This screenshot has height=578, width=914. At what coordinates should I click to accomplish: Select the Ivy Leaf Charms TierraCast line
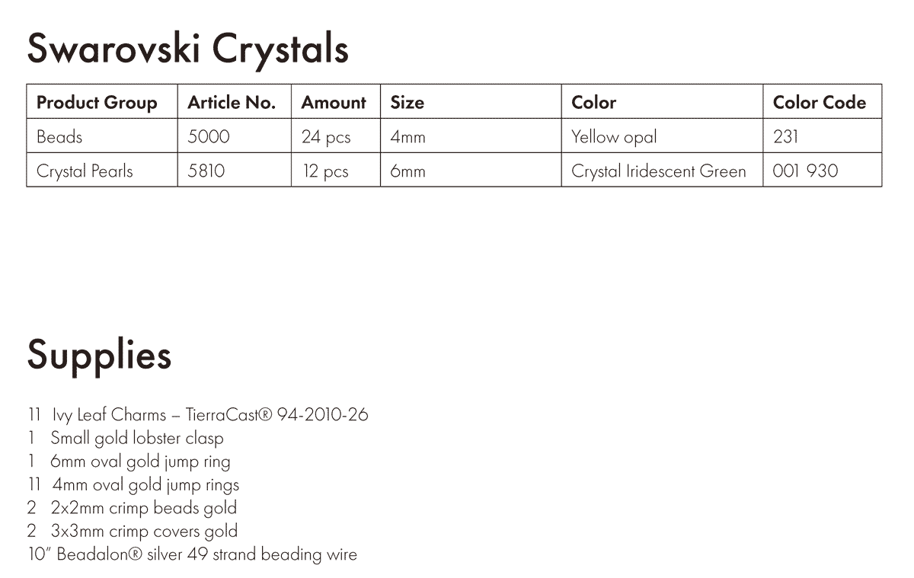(198, 415)
